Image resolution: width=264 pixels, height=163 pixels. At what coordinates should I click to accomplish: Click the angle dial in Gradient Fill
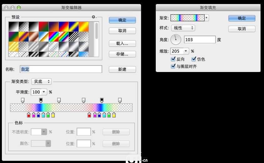(176, 39)
